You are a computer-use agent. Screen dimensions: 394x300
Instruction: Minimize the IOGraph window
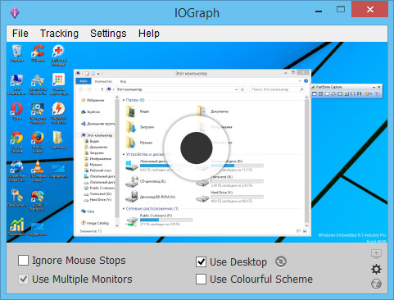click(319, 10)
